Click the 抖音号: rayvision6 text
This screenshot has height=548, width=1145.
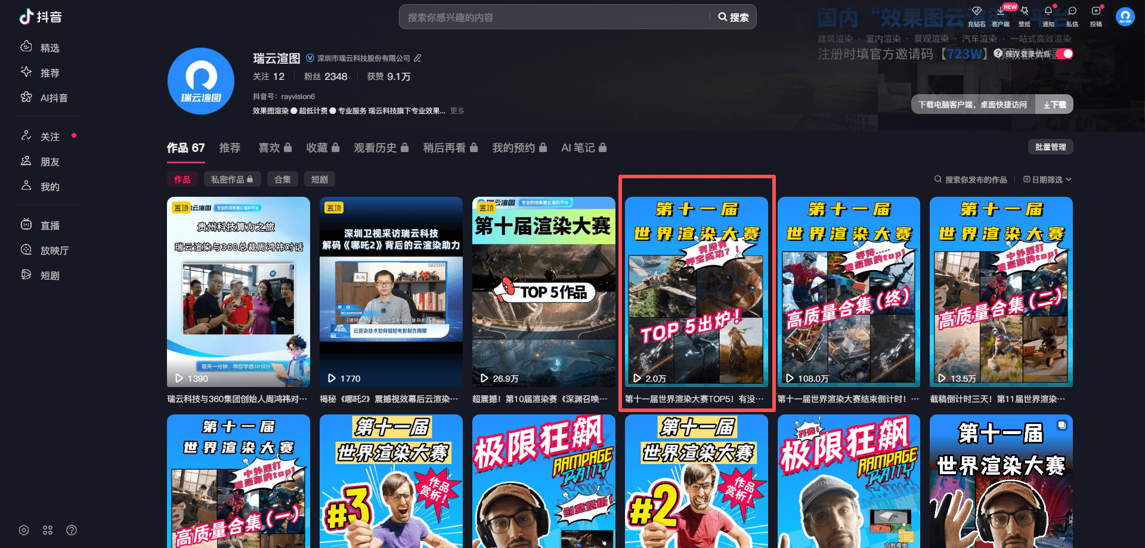(x=284, y=97)
